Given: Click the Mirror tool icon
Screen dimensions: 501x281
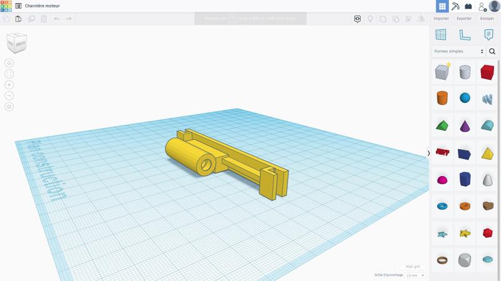Looking at the screenshot, I should [421, 19].
